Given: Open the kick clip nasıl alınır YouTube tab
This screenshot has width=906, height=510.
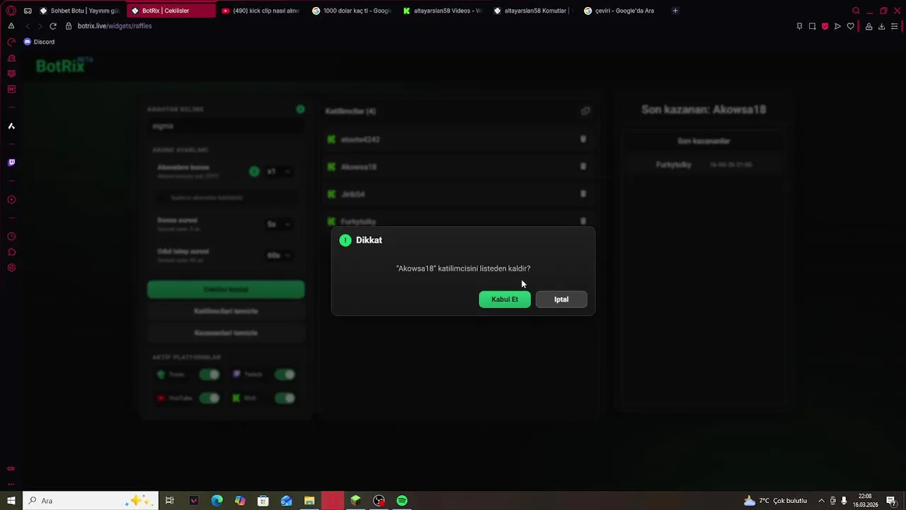Looking at the screenshot, I should pos(261,11).
